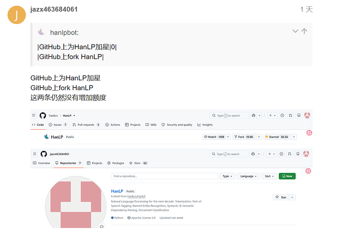Select the Repositories 7 tab

coord(68,163)
